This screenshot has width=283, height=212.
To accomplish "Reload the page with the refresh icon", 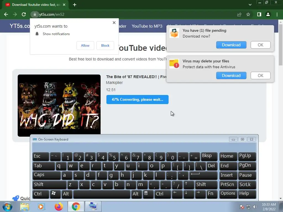I will (x=24, y=14).
